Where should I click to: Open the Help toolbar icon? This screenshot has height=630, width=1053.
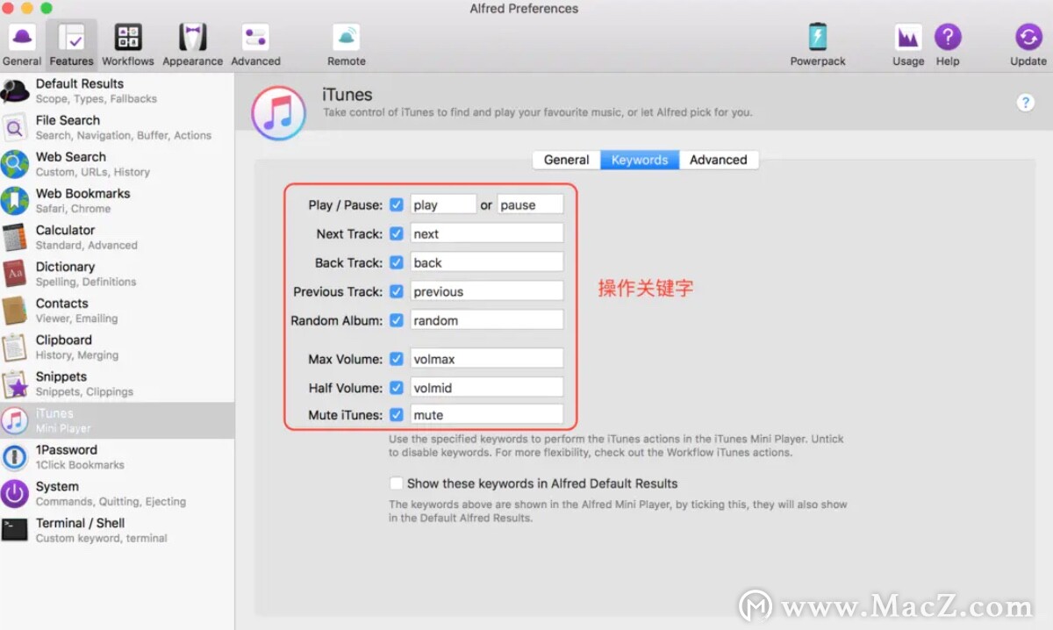(948, 45)
